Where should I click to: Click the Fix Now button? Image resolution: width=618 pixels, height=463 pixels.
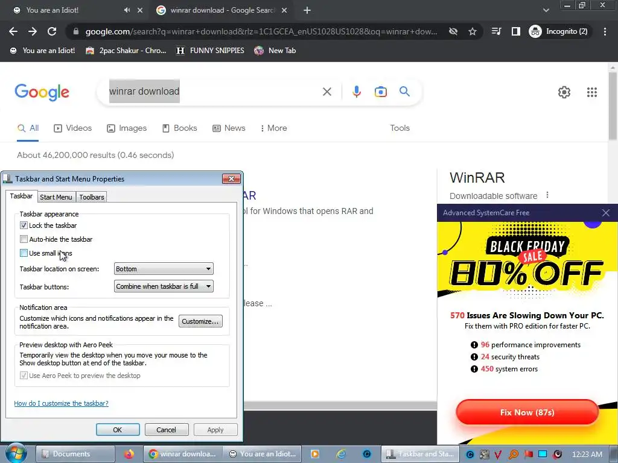527,412
